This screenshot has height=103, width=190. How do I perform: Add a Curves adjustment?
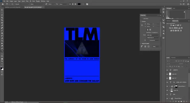click(x=176, y=25)
